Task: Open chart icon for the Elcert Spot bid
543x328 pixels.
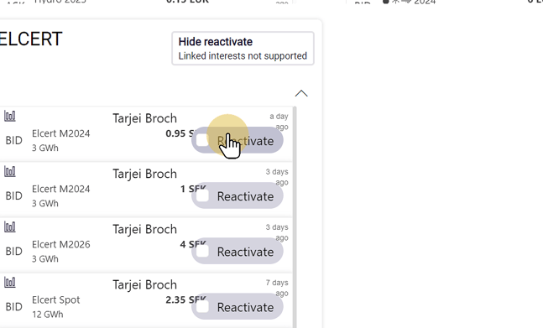Action: point(10,283)
